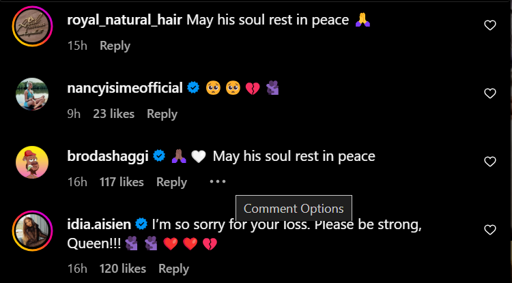Image resolution: width=512 pixels, height=283 pixels.
Task: Heart the brodashaggi comment
Action: coord(489,162)
